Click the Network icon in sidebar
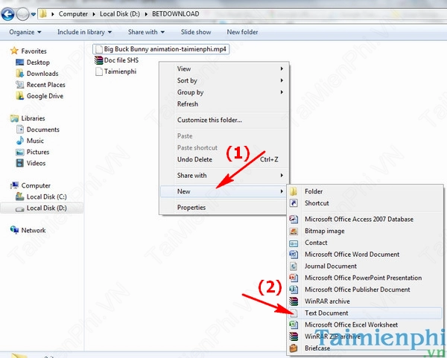 point(14,229)
